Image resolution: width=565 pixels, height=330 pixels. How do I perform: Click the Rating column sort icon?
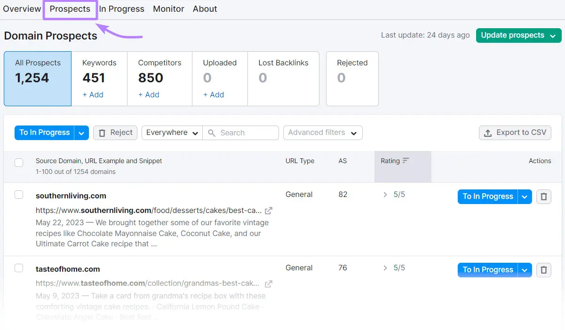pos(406,161)
